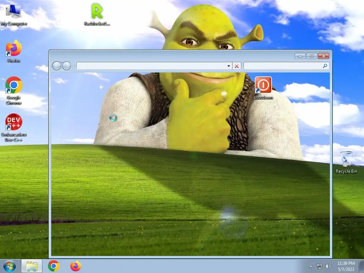Image resolution: width=364 pixels, height=273 pixels.
Task: Open the clock showing 11:39 PM
Action: (x=346, y=266)
